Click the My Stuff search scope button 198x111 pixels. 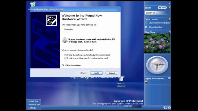[x=162, y=8]
